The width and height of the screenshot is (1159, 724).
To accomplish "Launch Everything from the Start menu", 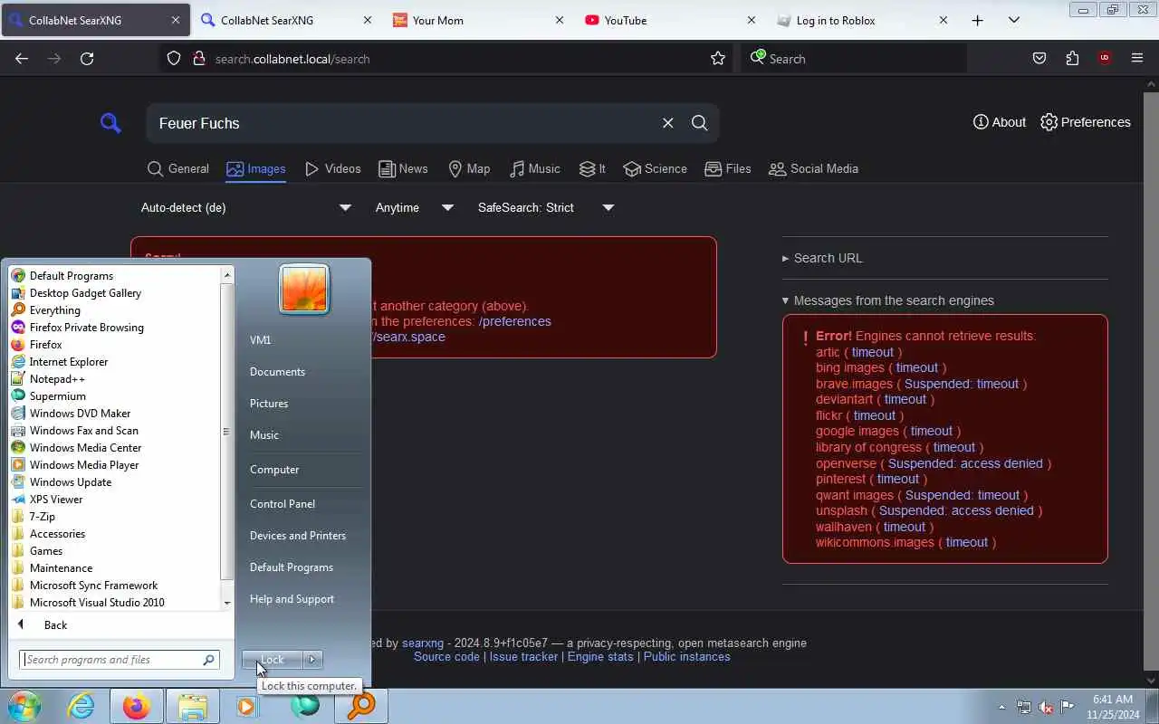I will coord(54,310).
